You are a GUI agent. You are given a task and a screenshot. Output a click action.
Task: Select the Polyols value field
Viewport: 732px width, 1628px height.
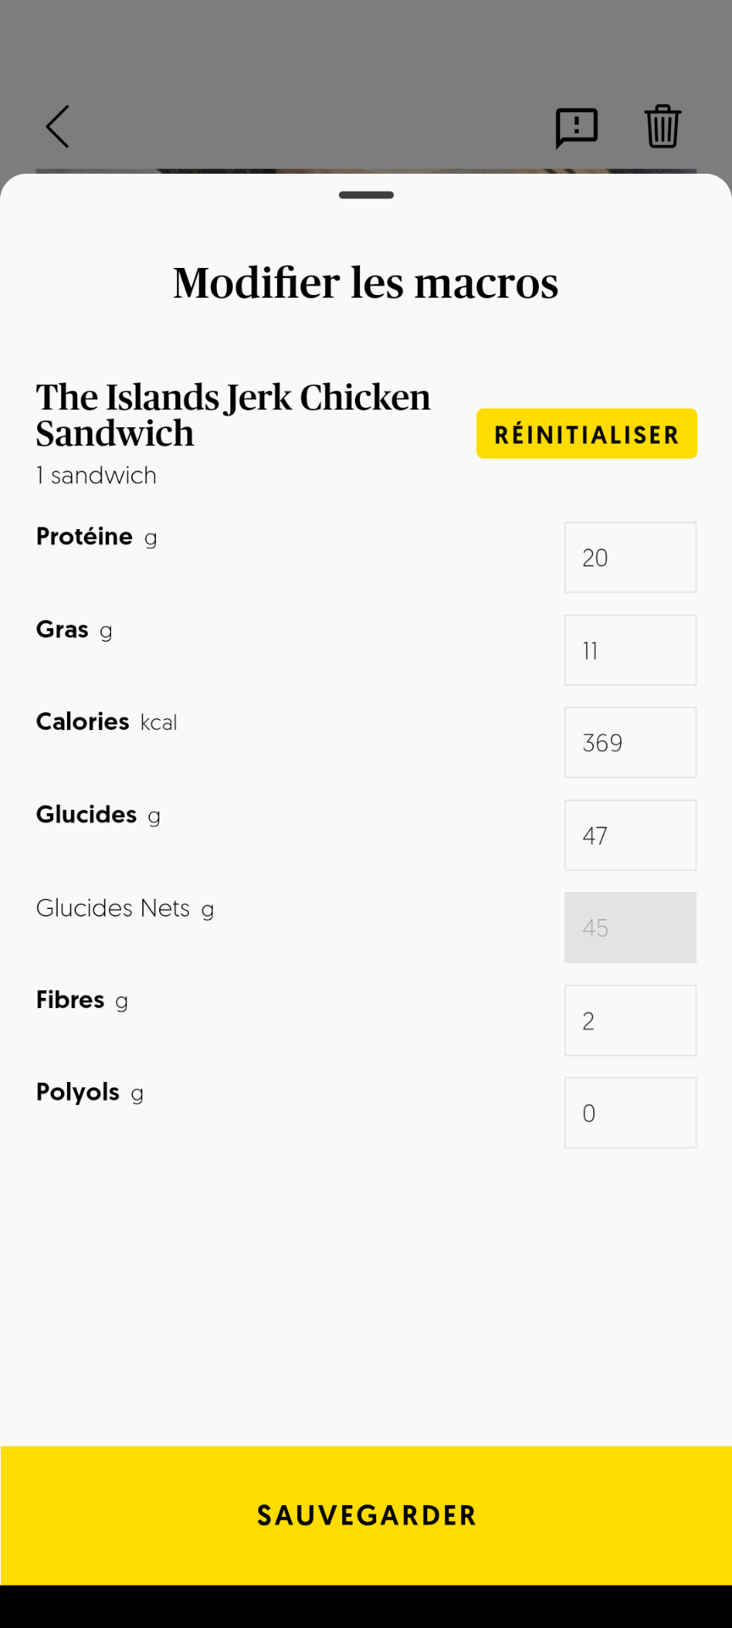tap(630, 1112)
